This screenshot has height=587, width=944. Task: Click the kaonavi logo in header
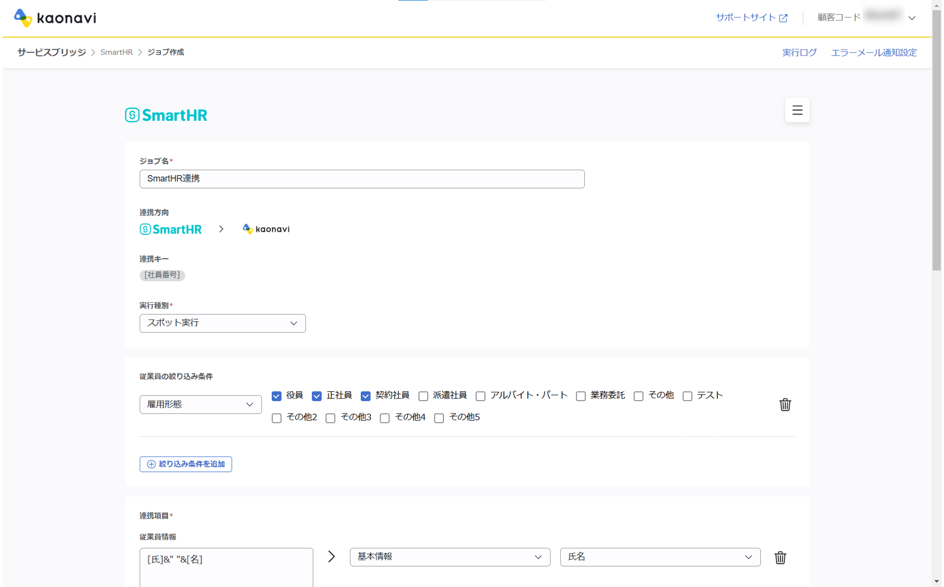pyautogui.click(x=55, y=18)
